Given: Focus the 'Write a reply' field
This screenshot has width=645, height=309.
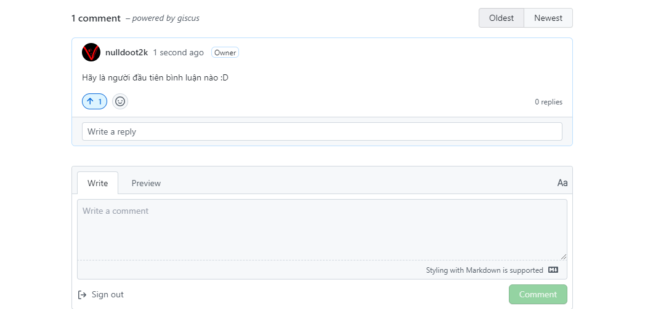Looking at the screenshot, I should [322, 131].
